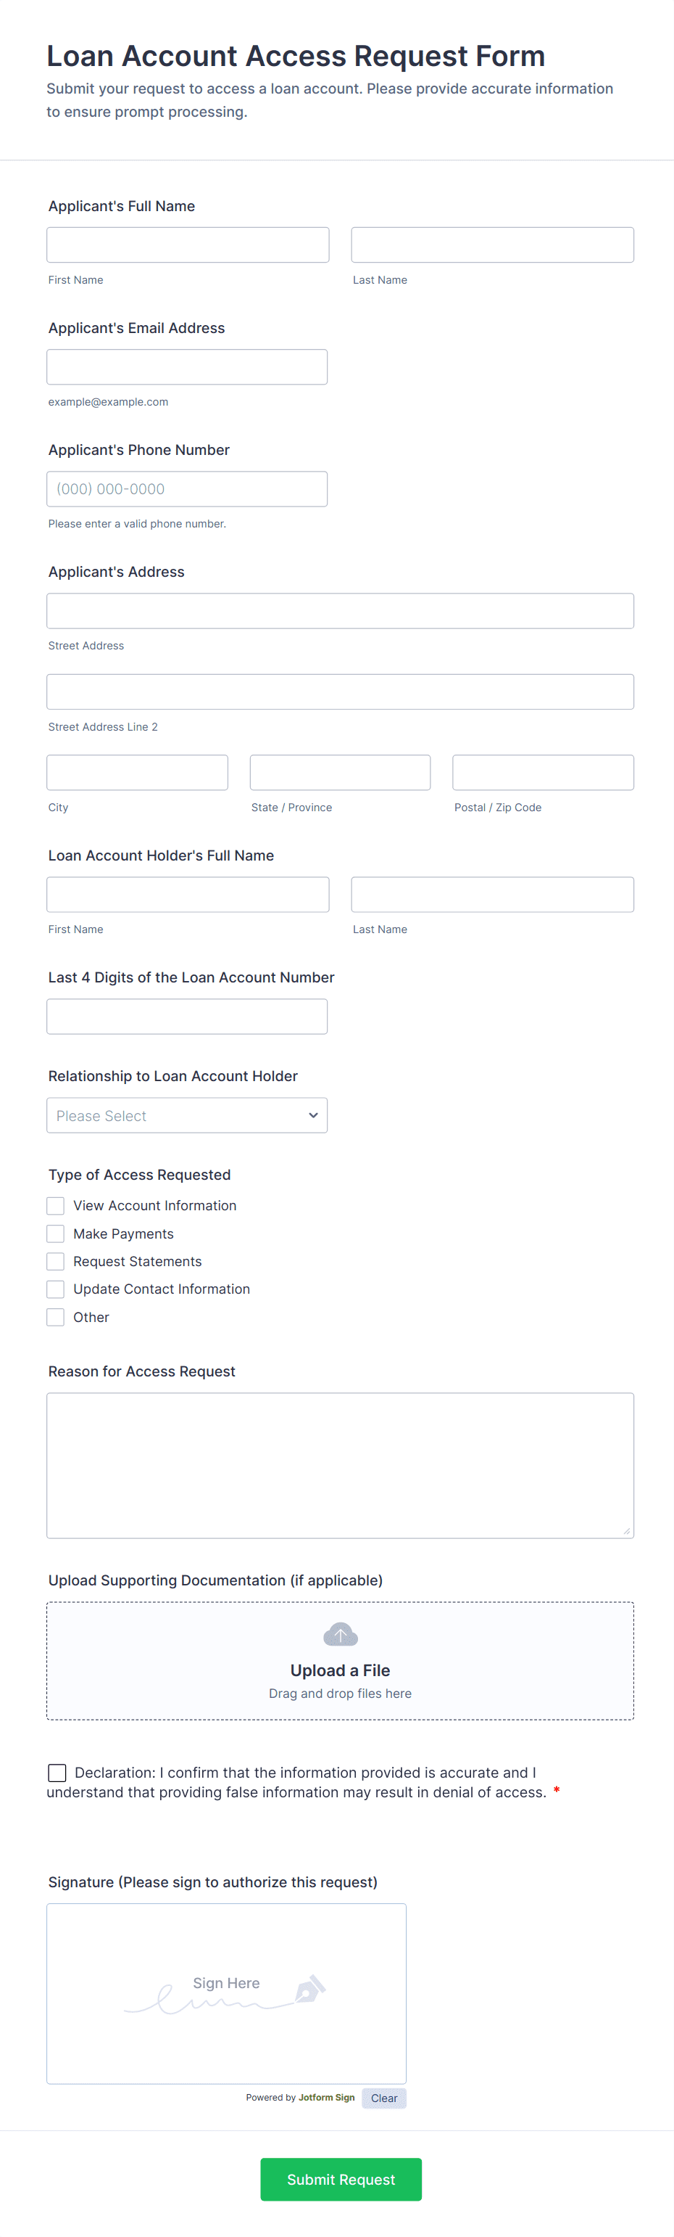Accept the Declaration confirmation checkbox
The height and width of the screenshot is (2237, 674).
(57, 1772)
